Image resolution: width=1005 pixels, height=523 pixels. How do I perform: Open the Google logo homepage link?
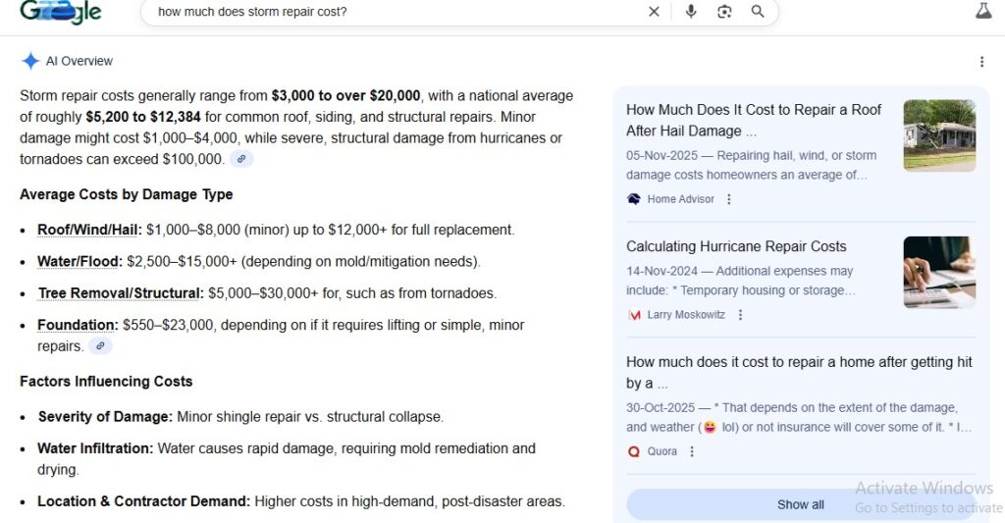point(60,12)
